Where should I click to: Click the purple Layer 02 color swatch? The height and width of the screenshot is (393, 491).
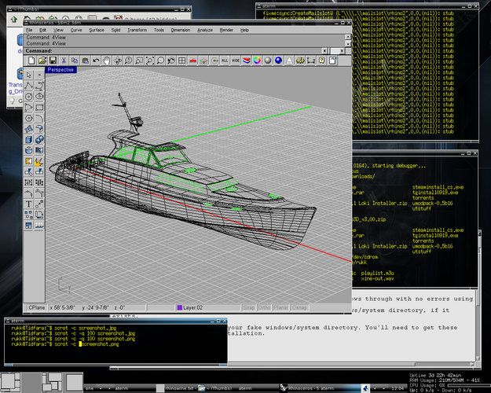click(x=180, y=308)
